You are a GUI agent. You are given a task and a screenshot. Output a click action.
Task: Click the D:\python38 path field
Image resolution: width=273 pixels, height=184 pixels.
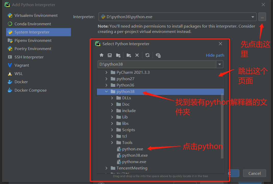tap(157, 64)
